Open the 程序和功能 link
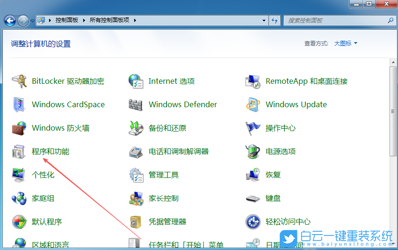The width and height of the screenshot is (398, 250). 51,151
